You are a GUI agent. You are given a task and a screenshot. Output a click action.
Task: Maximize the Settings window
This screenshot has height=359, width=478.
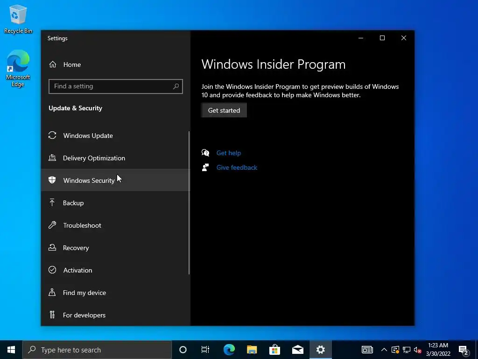click(382, 38)
